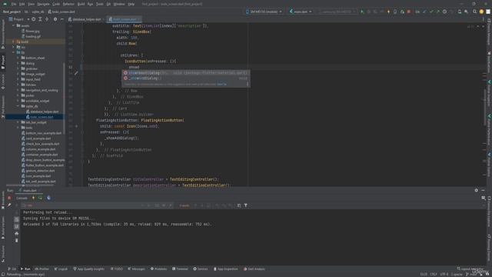Expand the dialog folder
This screenshot has height=277, width=492.
pyautogui.click(x=18, y=63)
